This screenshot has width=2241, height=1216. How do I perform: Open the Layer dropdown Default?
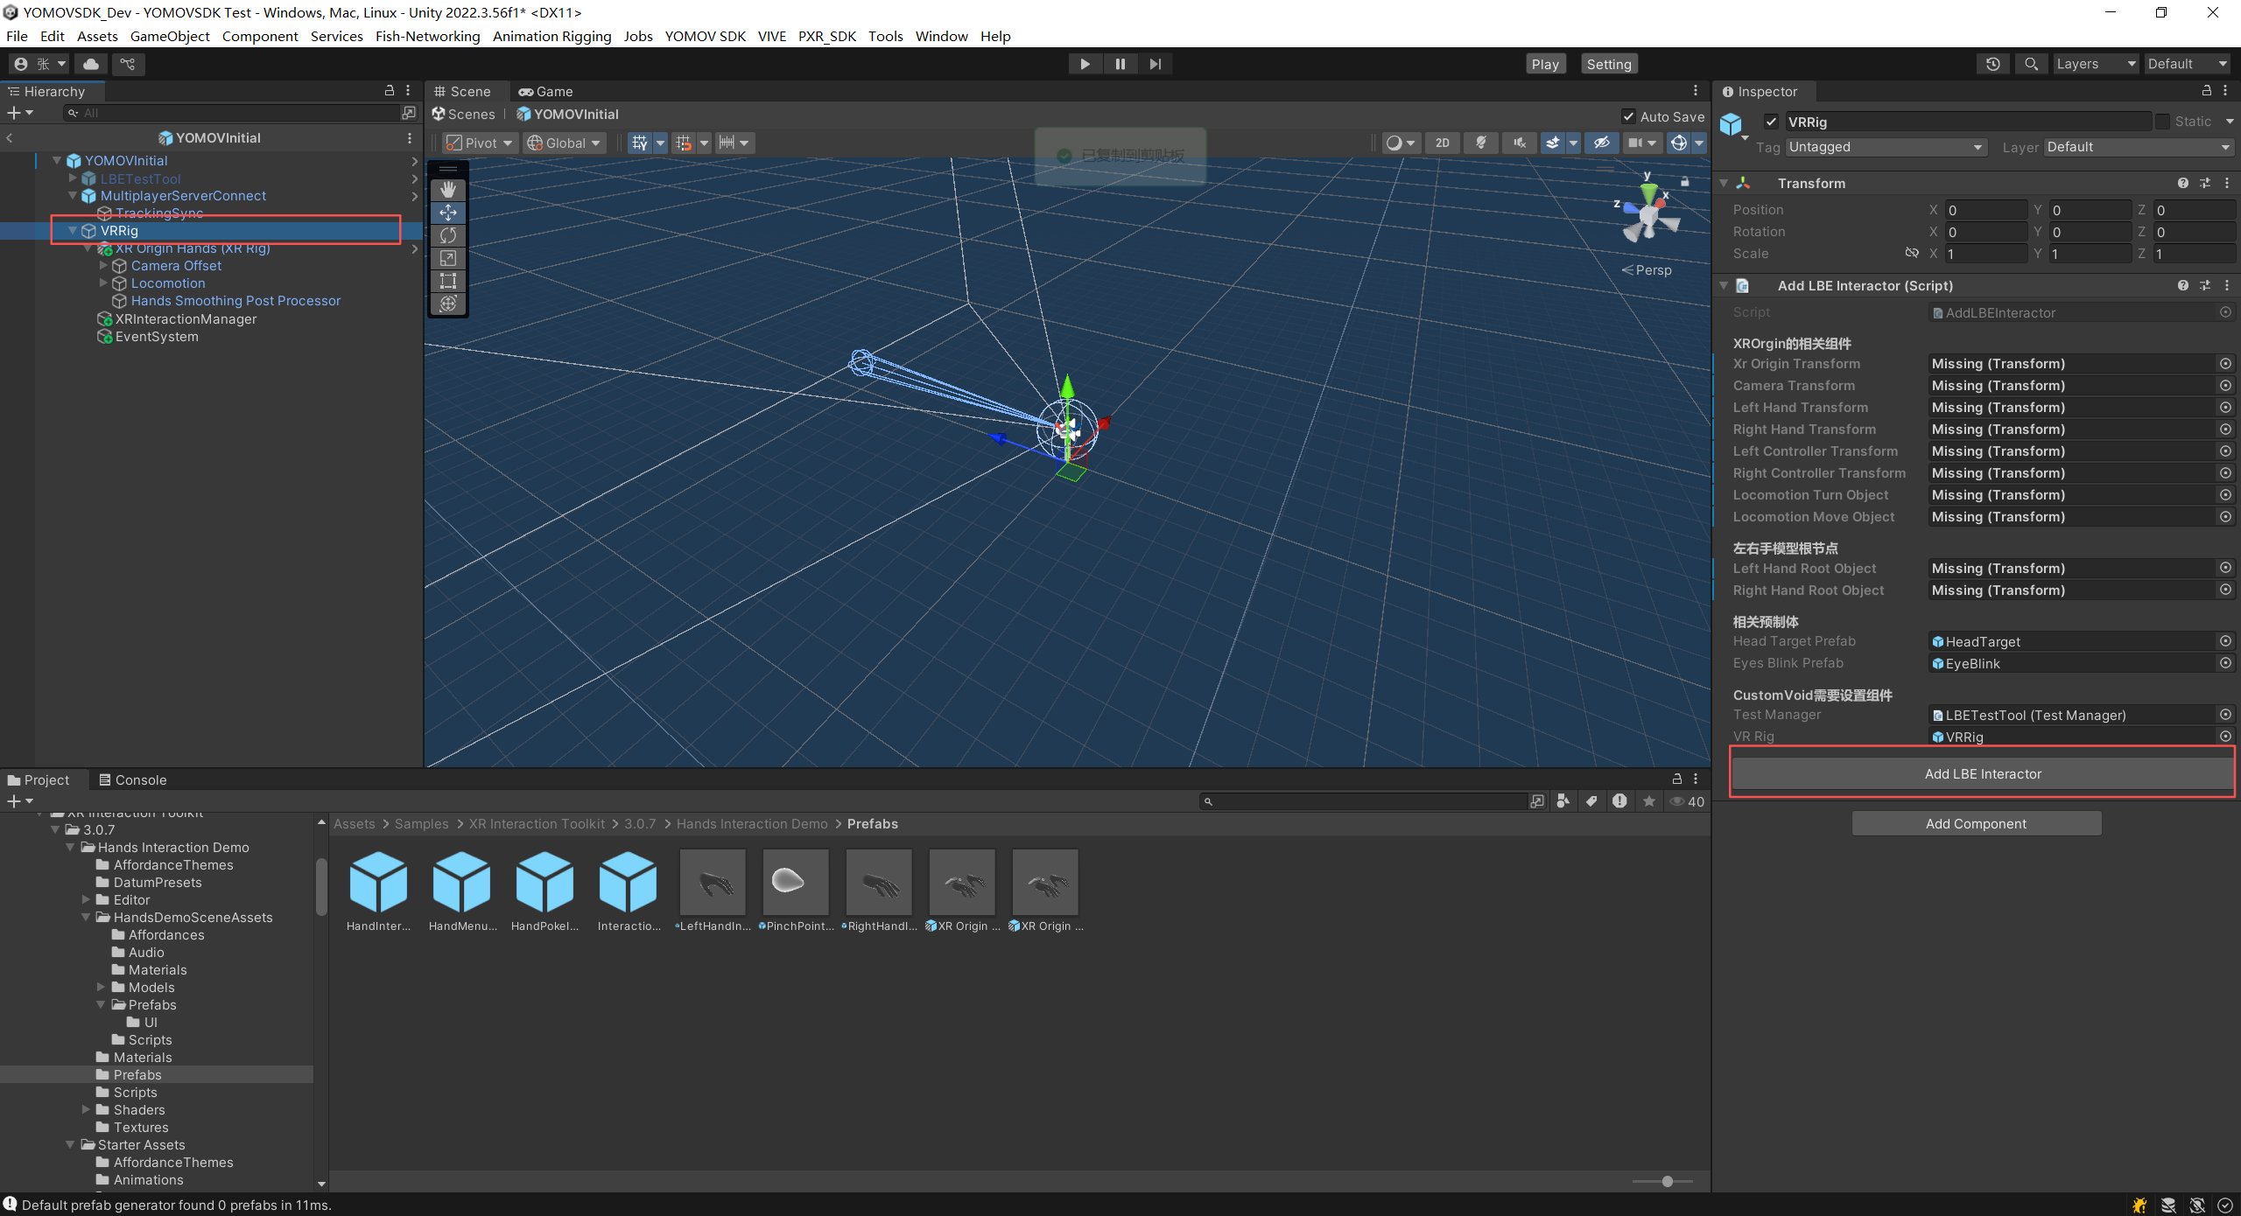click(2139, 147)
